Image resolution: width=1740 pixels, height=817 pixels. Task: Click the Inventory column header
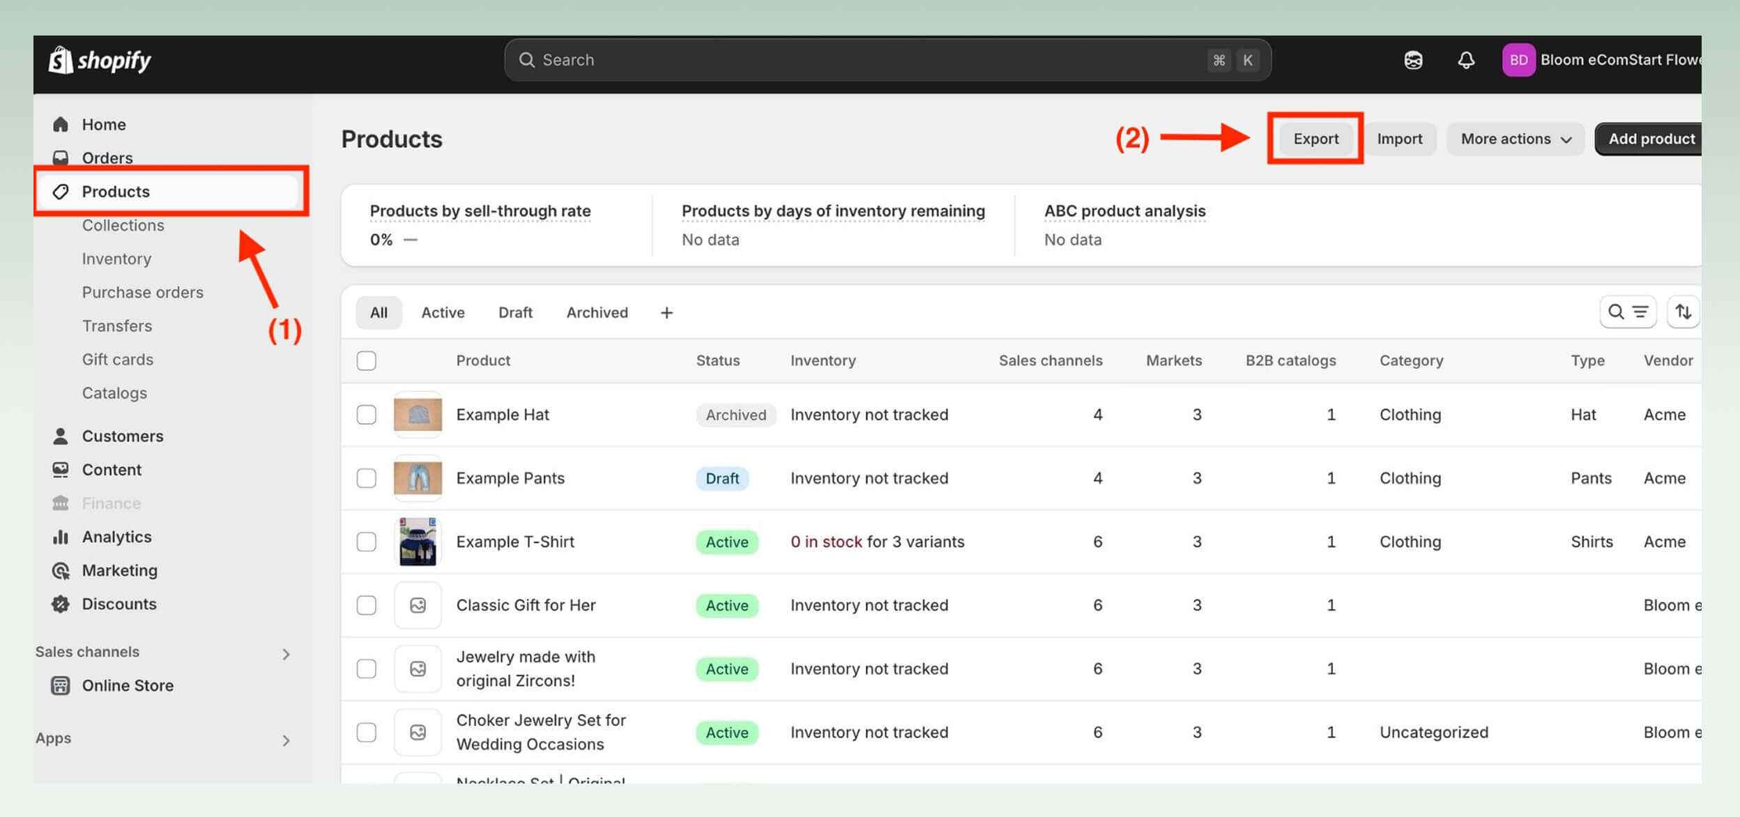(823, 360)
